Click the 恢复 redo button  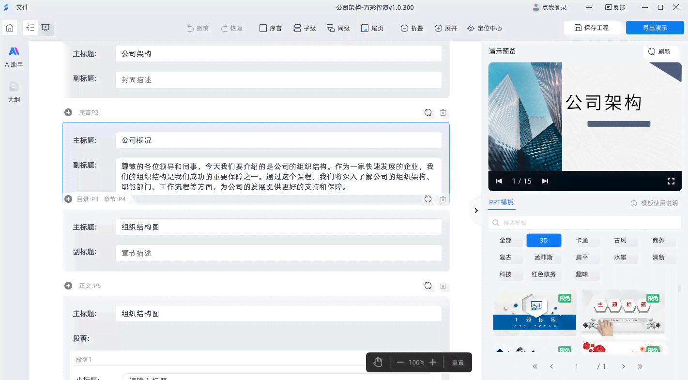[x=232, y=28]
